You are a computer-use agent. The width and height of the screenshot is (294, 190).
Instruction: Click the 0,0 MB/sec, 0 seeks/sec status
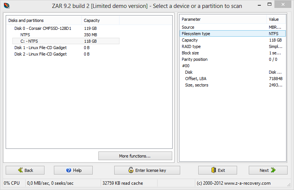pos(50,183)
